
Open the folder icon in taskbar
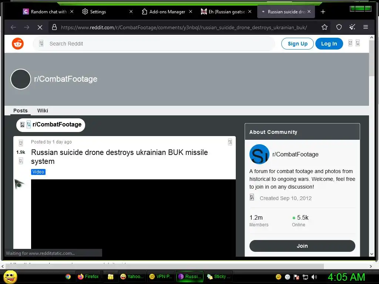coord(110,277)
